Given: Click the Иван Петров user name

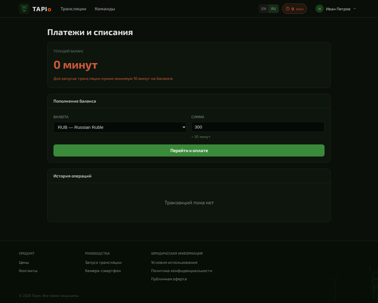Looking at the screenshot, I should tap(338, 9).
